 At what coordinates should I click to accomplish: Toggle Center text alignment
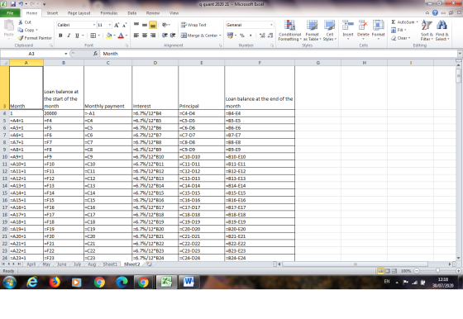(x=145, y=36)
